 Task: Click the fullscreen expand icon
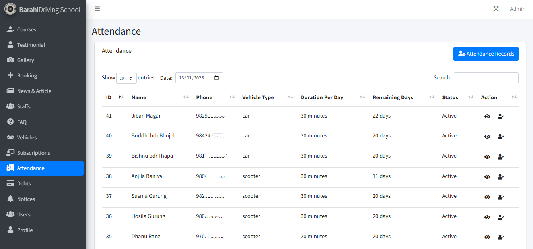496,9
